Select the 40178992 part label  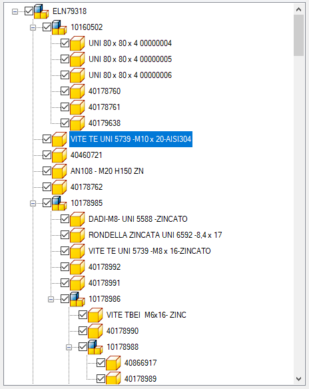(105, 266)
